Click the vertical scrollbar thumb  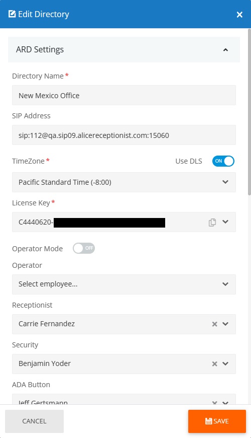pyautogui.click(x=249, y=112)
